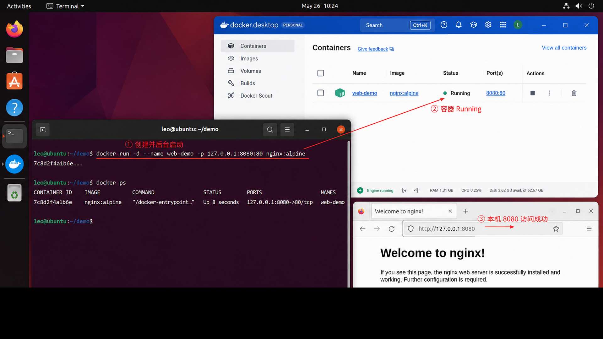Click the RAM 1.31 GB status text

pyautogui.click(x=442, y=191)
